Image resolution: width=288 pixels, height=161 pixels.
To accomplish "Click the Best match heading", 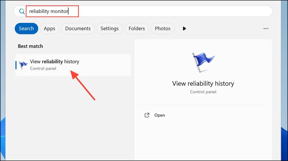I will coord(31,46).
